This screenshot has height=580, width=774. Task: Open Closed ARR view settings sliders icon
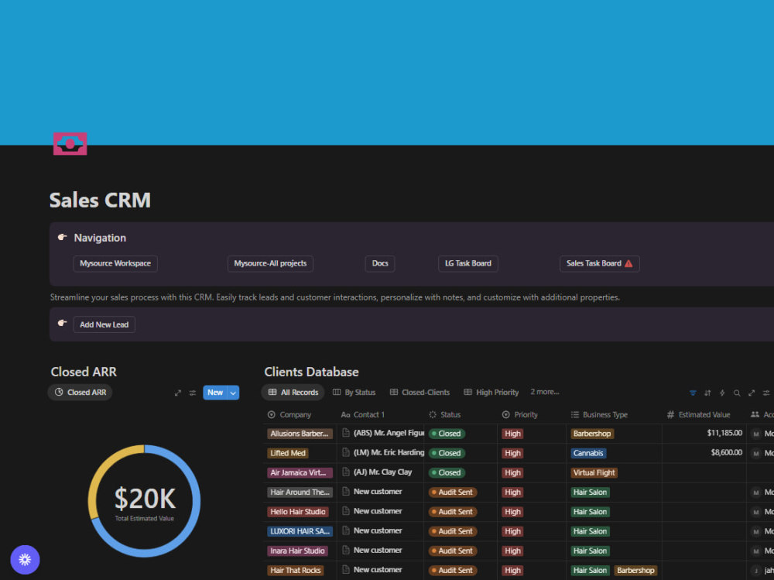pyautogui.click(x=193, y=393)
